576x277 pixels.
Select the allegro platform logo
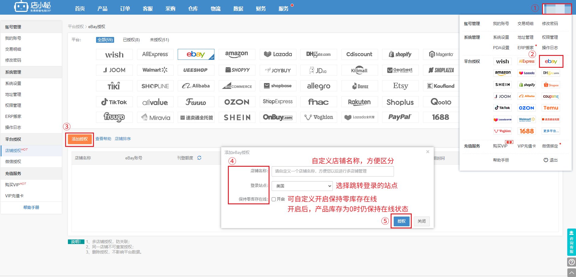pos(318,86)
